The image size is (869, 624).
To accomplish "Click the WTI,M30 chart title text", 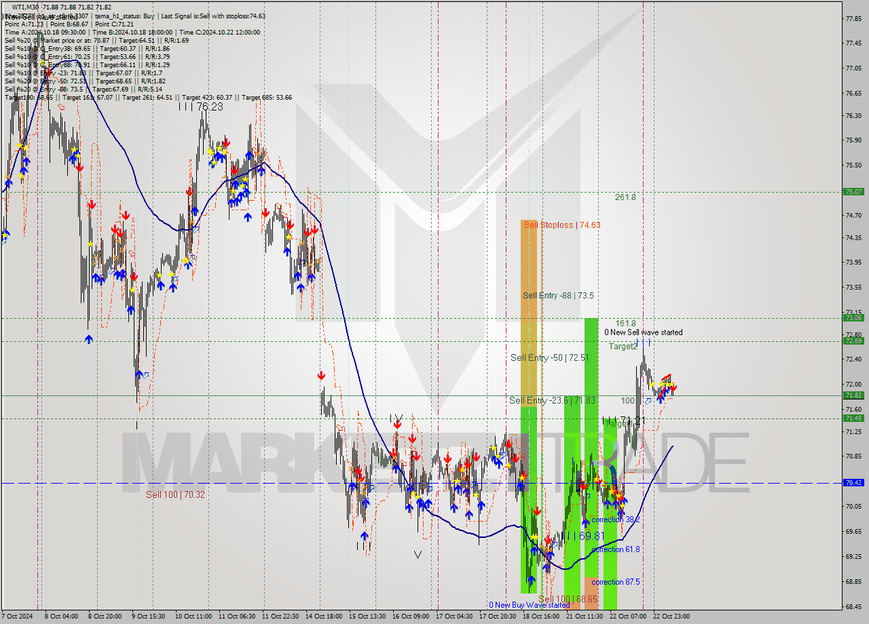I will pos(62,7).
